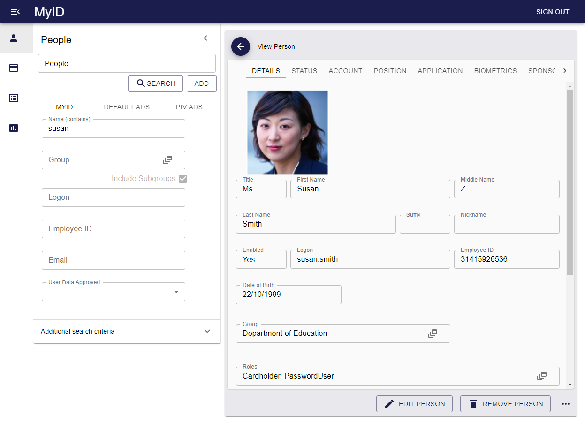Open the Group picker in the search panel

[167, 159]
